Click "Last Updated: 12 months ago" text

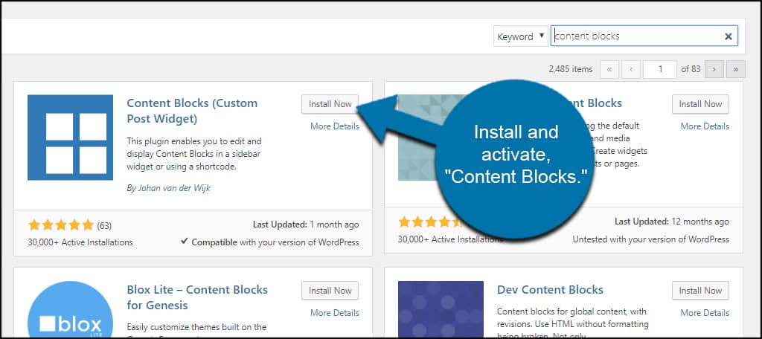(x=672, y=222)
